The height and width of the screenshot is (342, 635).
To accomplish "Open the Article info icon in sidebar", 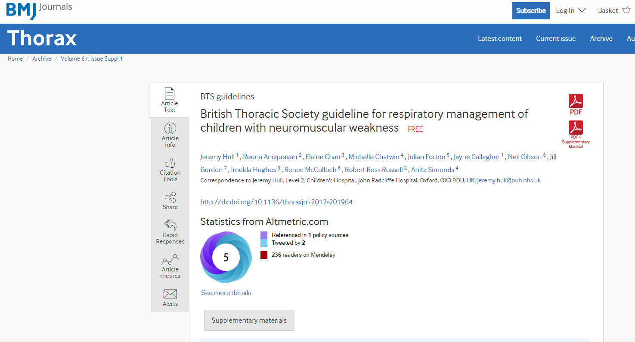I will pyautogui.click(x=170, y=129).
